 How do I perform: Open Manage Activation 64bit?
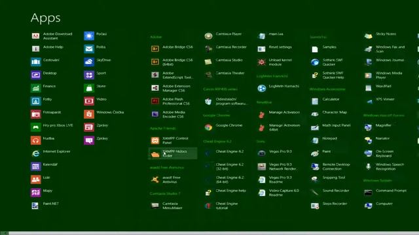click(279, 127)
